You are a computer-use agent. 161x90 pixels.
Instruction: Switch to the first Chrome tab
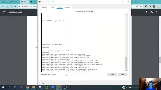(x=5, y=2)
